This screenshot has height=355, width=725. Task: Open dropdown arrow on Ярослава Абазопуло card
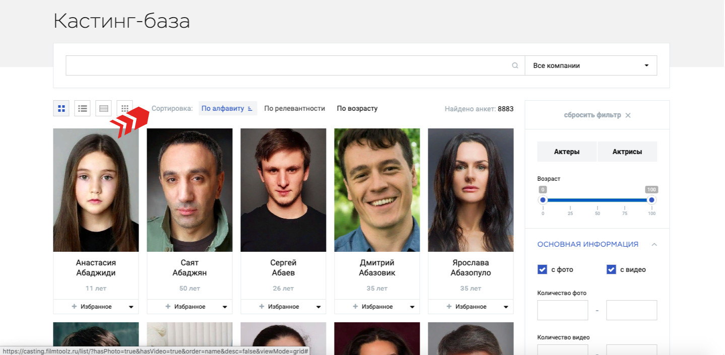click(x=506, y=307)
